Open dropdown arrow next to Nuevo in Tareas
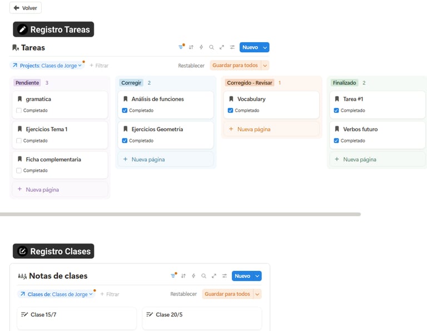Viewport: 427px width, 331px height. (x=265, y=47)
